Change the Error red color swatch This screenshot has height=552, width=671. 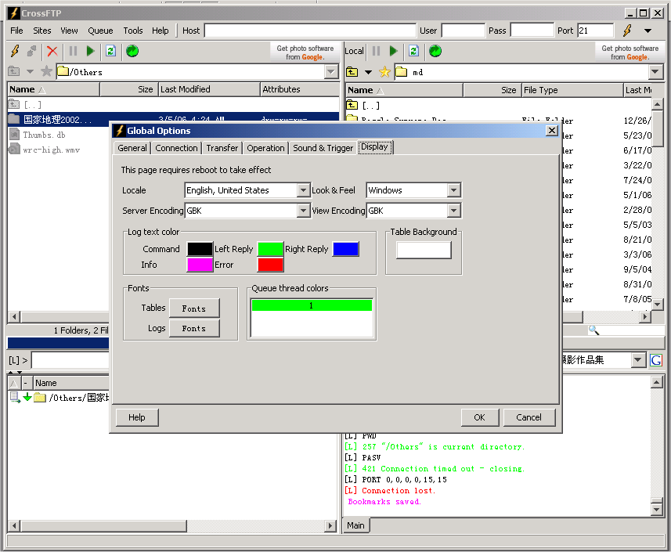tap(270, 265)
